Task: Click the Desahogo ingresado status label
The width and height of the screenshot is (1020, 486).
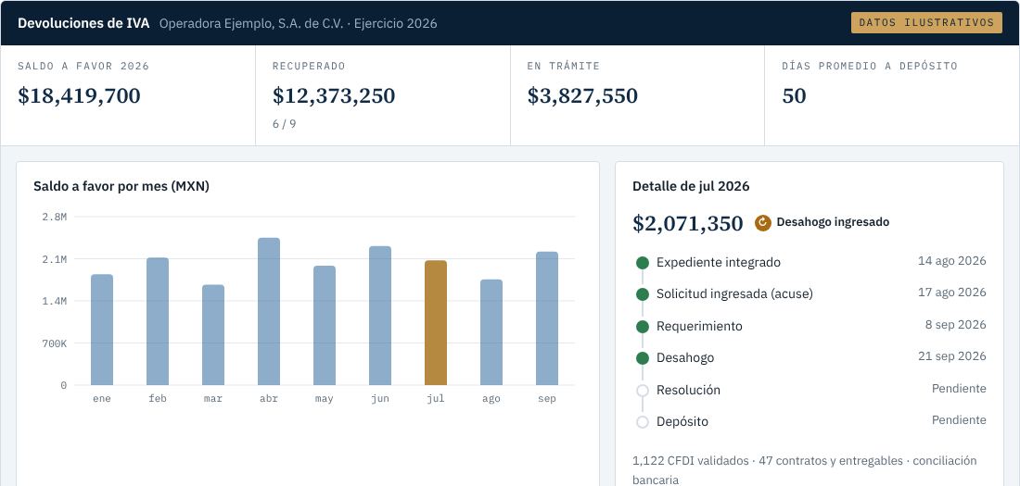Action: 833,222
